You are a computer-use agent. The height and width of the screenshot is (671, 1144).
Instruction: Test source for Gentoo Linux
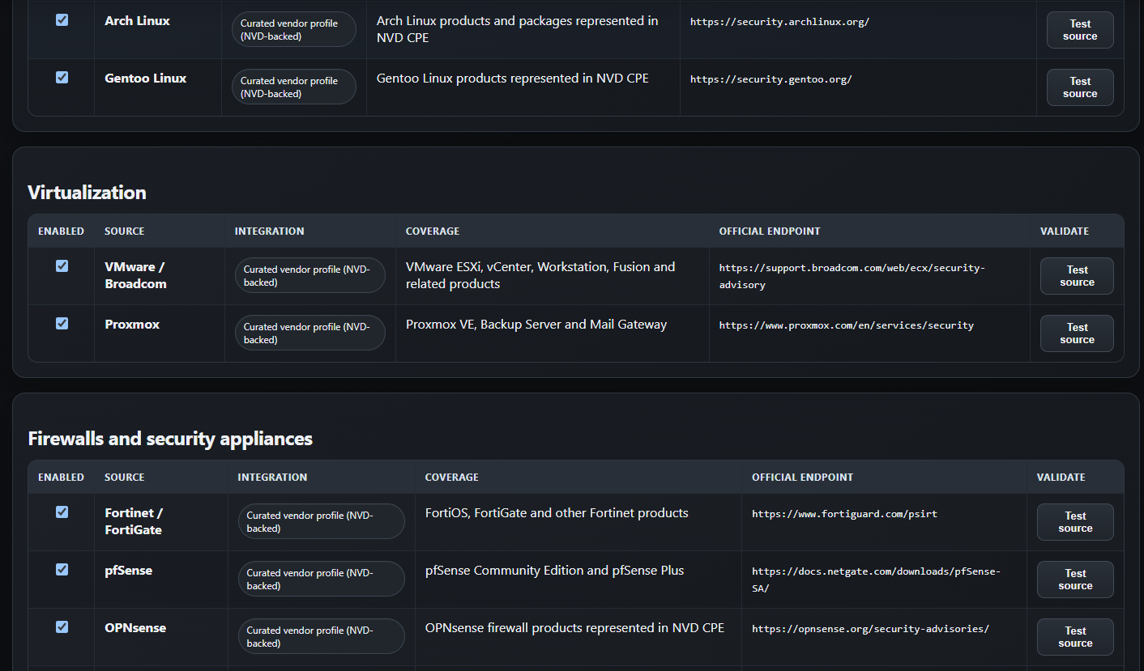[1080, 87]
